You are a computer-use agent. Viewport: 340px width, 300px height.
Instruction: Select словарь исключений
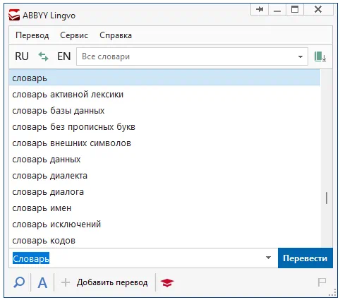point(164,224)
